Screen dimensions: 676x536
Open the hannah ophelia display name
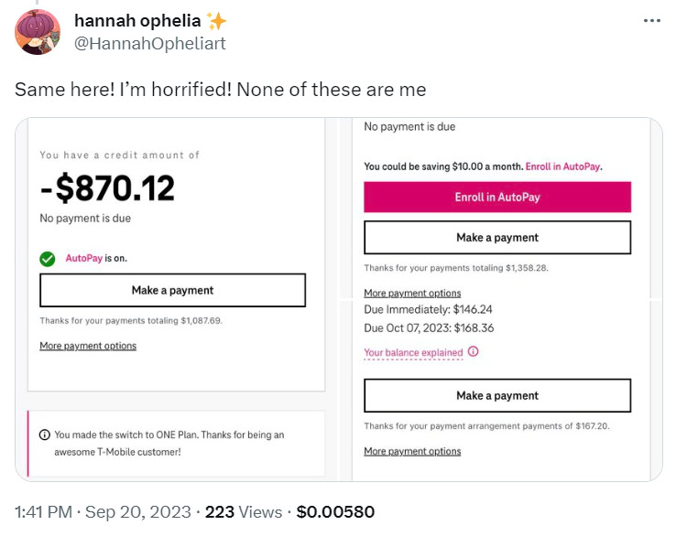[x=137, y=20]
